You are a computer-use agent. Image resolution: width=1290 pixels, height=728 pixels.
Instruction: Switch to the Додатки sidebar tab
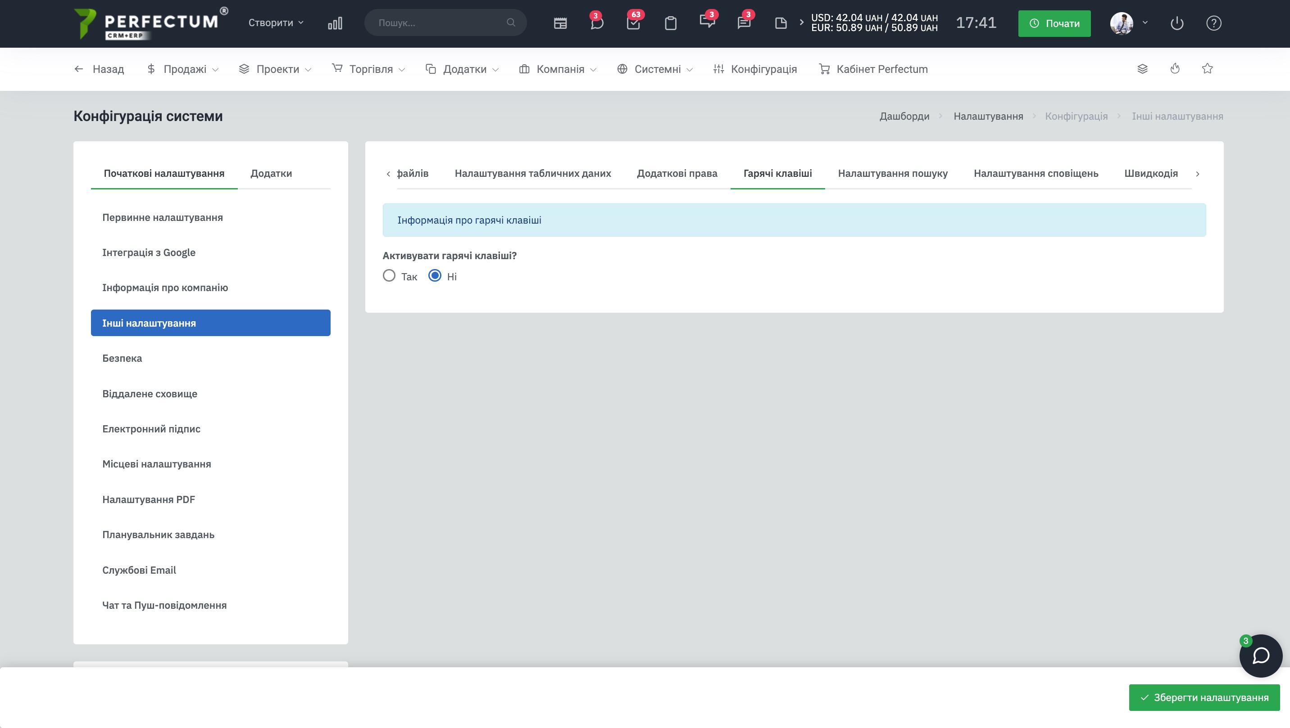(x=271, y=173)
